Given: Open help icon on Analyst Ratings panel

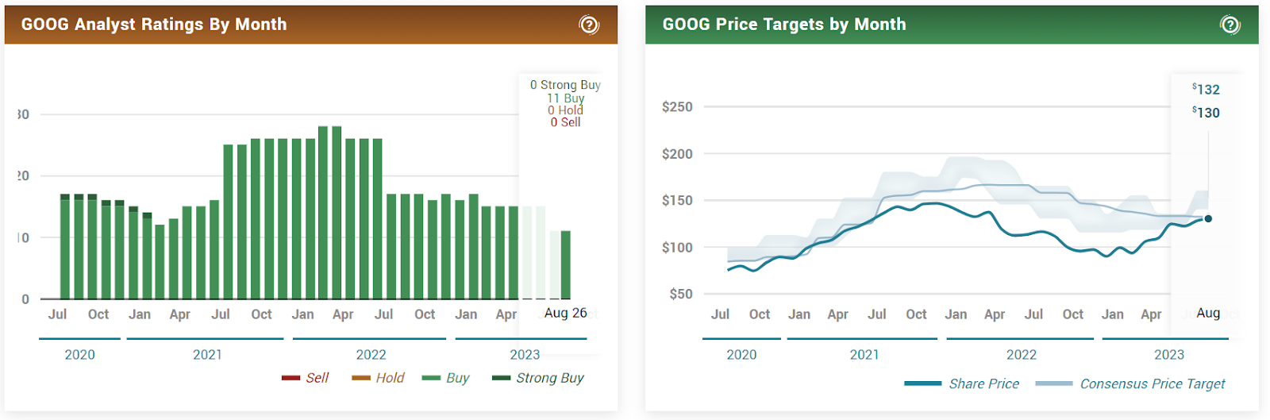Looking at the screenshot, I should point(589,25).
